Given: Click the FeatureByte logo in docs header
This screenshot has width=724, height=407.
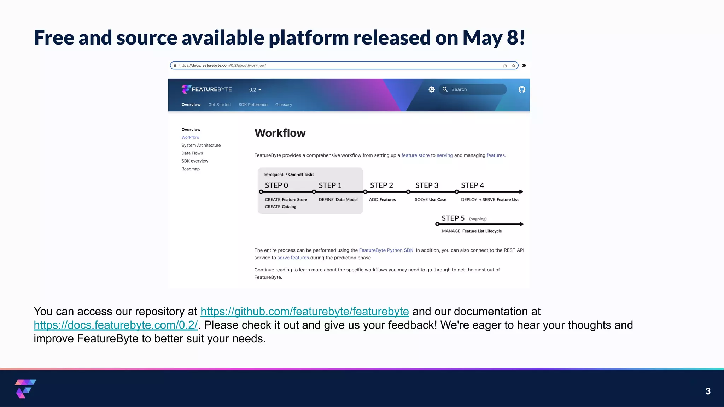Looking at the screenshot, I should pyautogui.click(x=206, y=89).
